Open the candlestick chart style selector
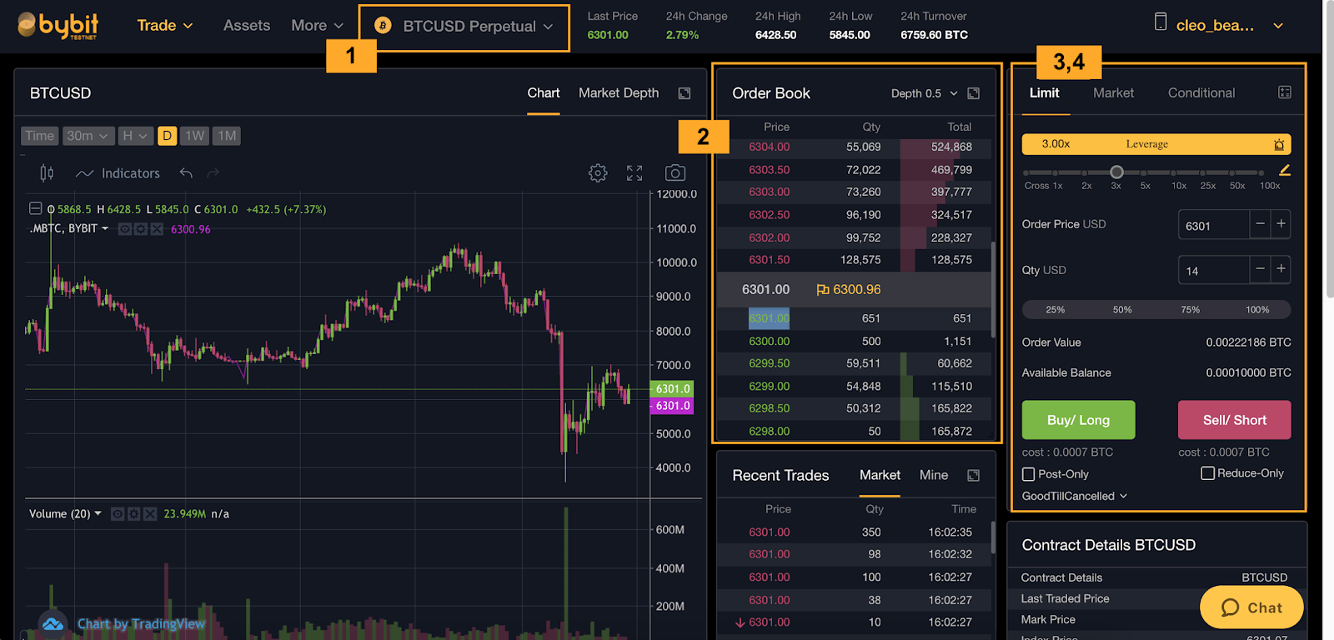 pos(47,172)
